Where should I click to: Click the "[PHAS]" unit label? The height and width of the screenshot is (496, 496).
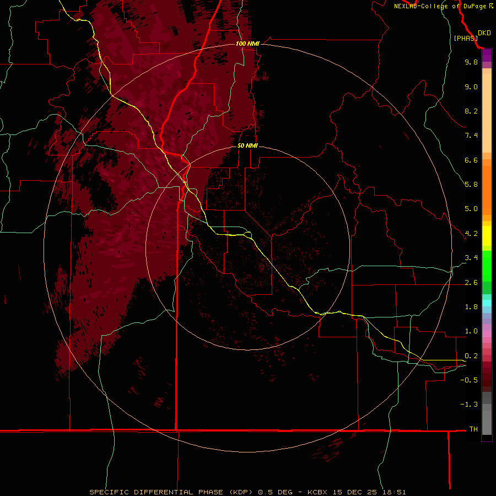coord(466,38)
